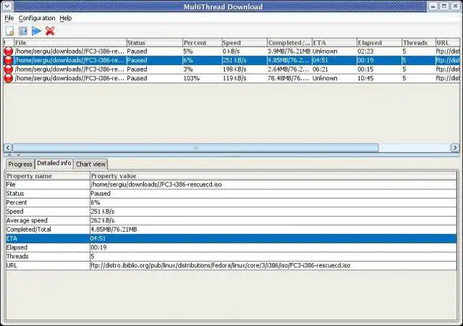Click red status ball of 3% download
Screen dimensions: 463x326
[x=9, y=70]
